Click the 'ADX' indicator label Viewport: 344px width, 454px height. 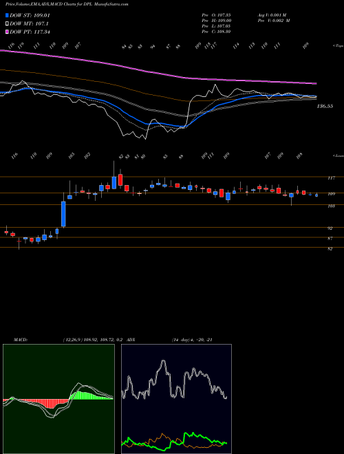click(x=131, y=340)
